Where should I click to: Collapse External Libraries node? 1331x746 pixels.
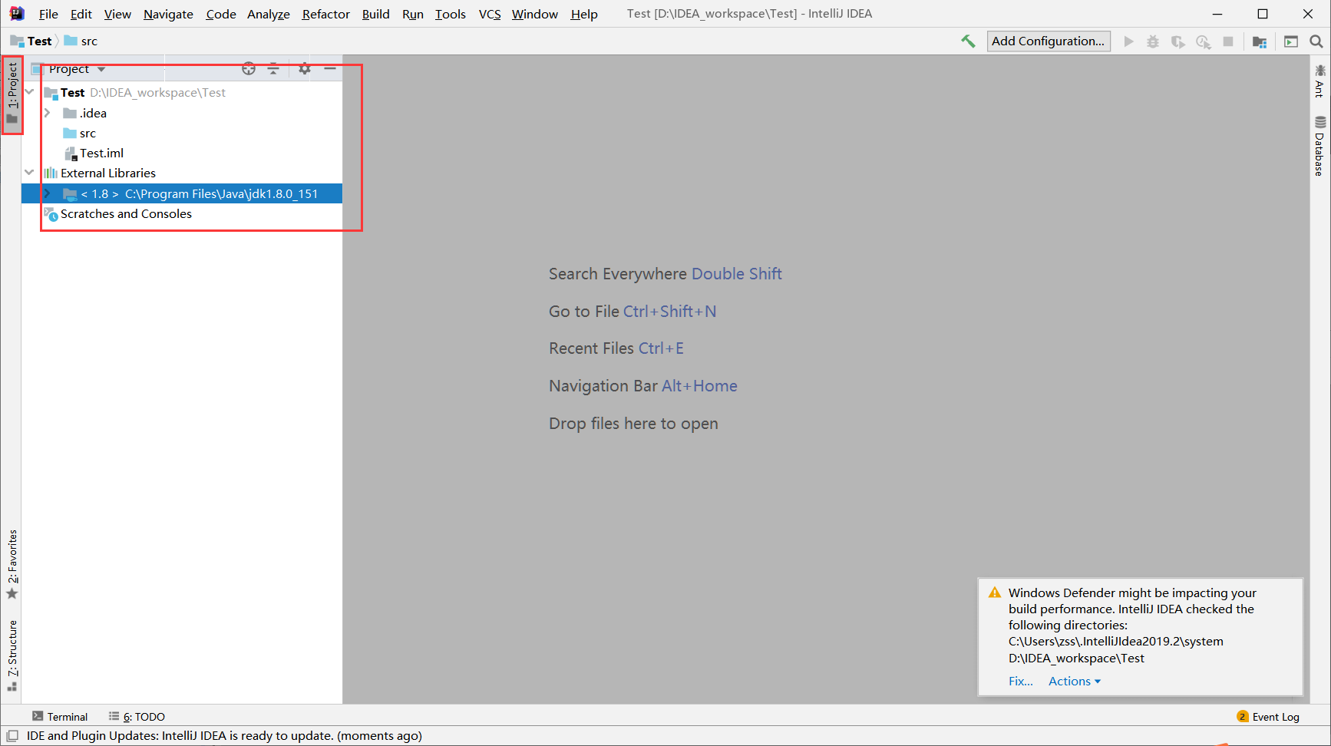click(30, 173)
